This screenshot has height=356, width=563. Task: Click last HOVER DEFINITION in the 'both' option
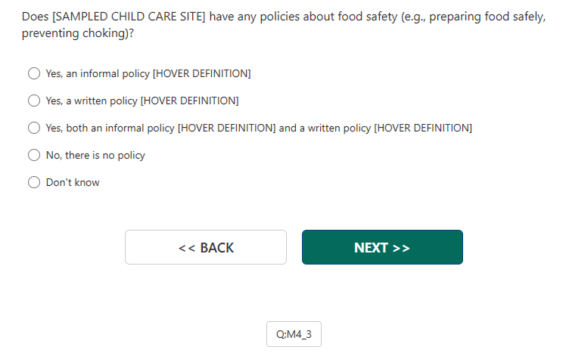coord(423,128)
